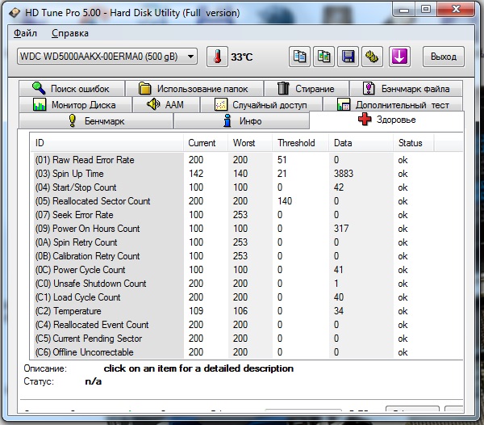Click the Data value 317
Screen dimensions: 484x425
341,229
